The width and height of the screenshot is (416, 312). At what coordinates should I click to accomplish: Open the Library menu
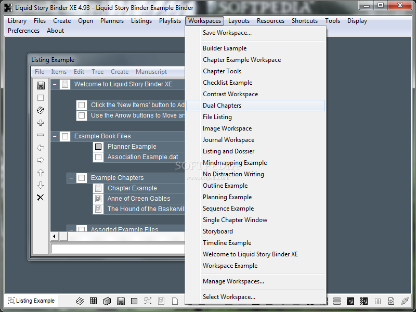click(x=17, y=21)
